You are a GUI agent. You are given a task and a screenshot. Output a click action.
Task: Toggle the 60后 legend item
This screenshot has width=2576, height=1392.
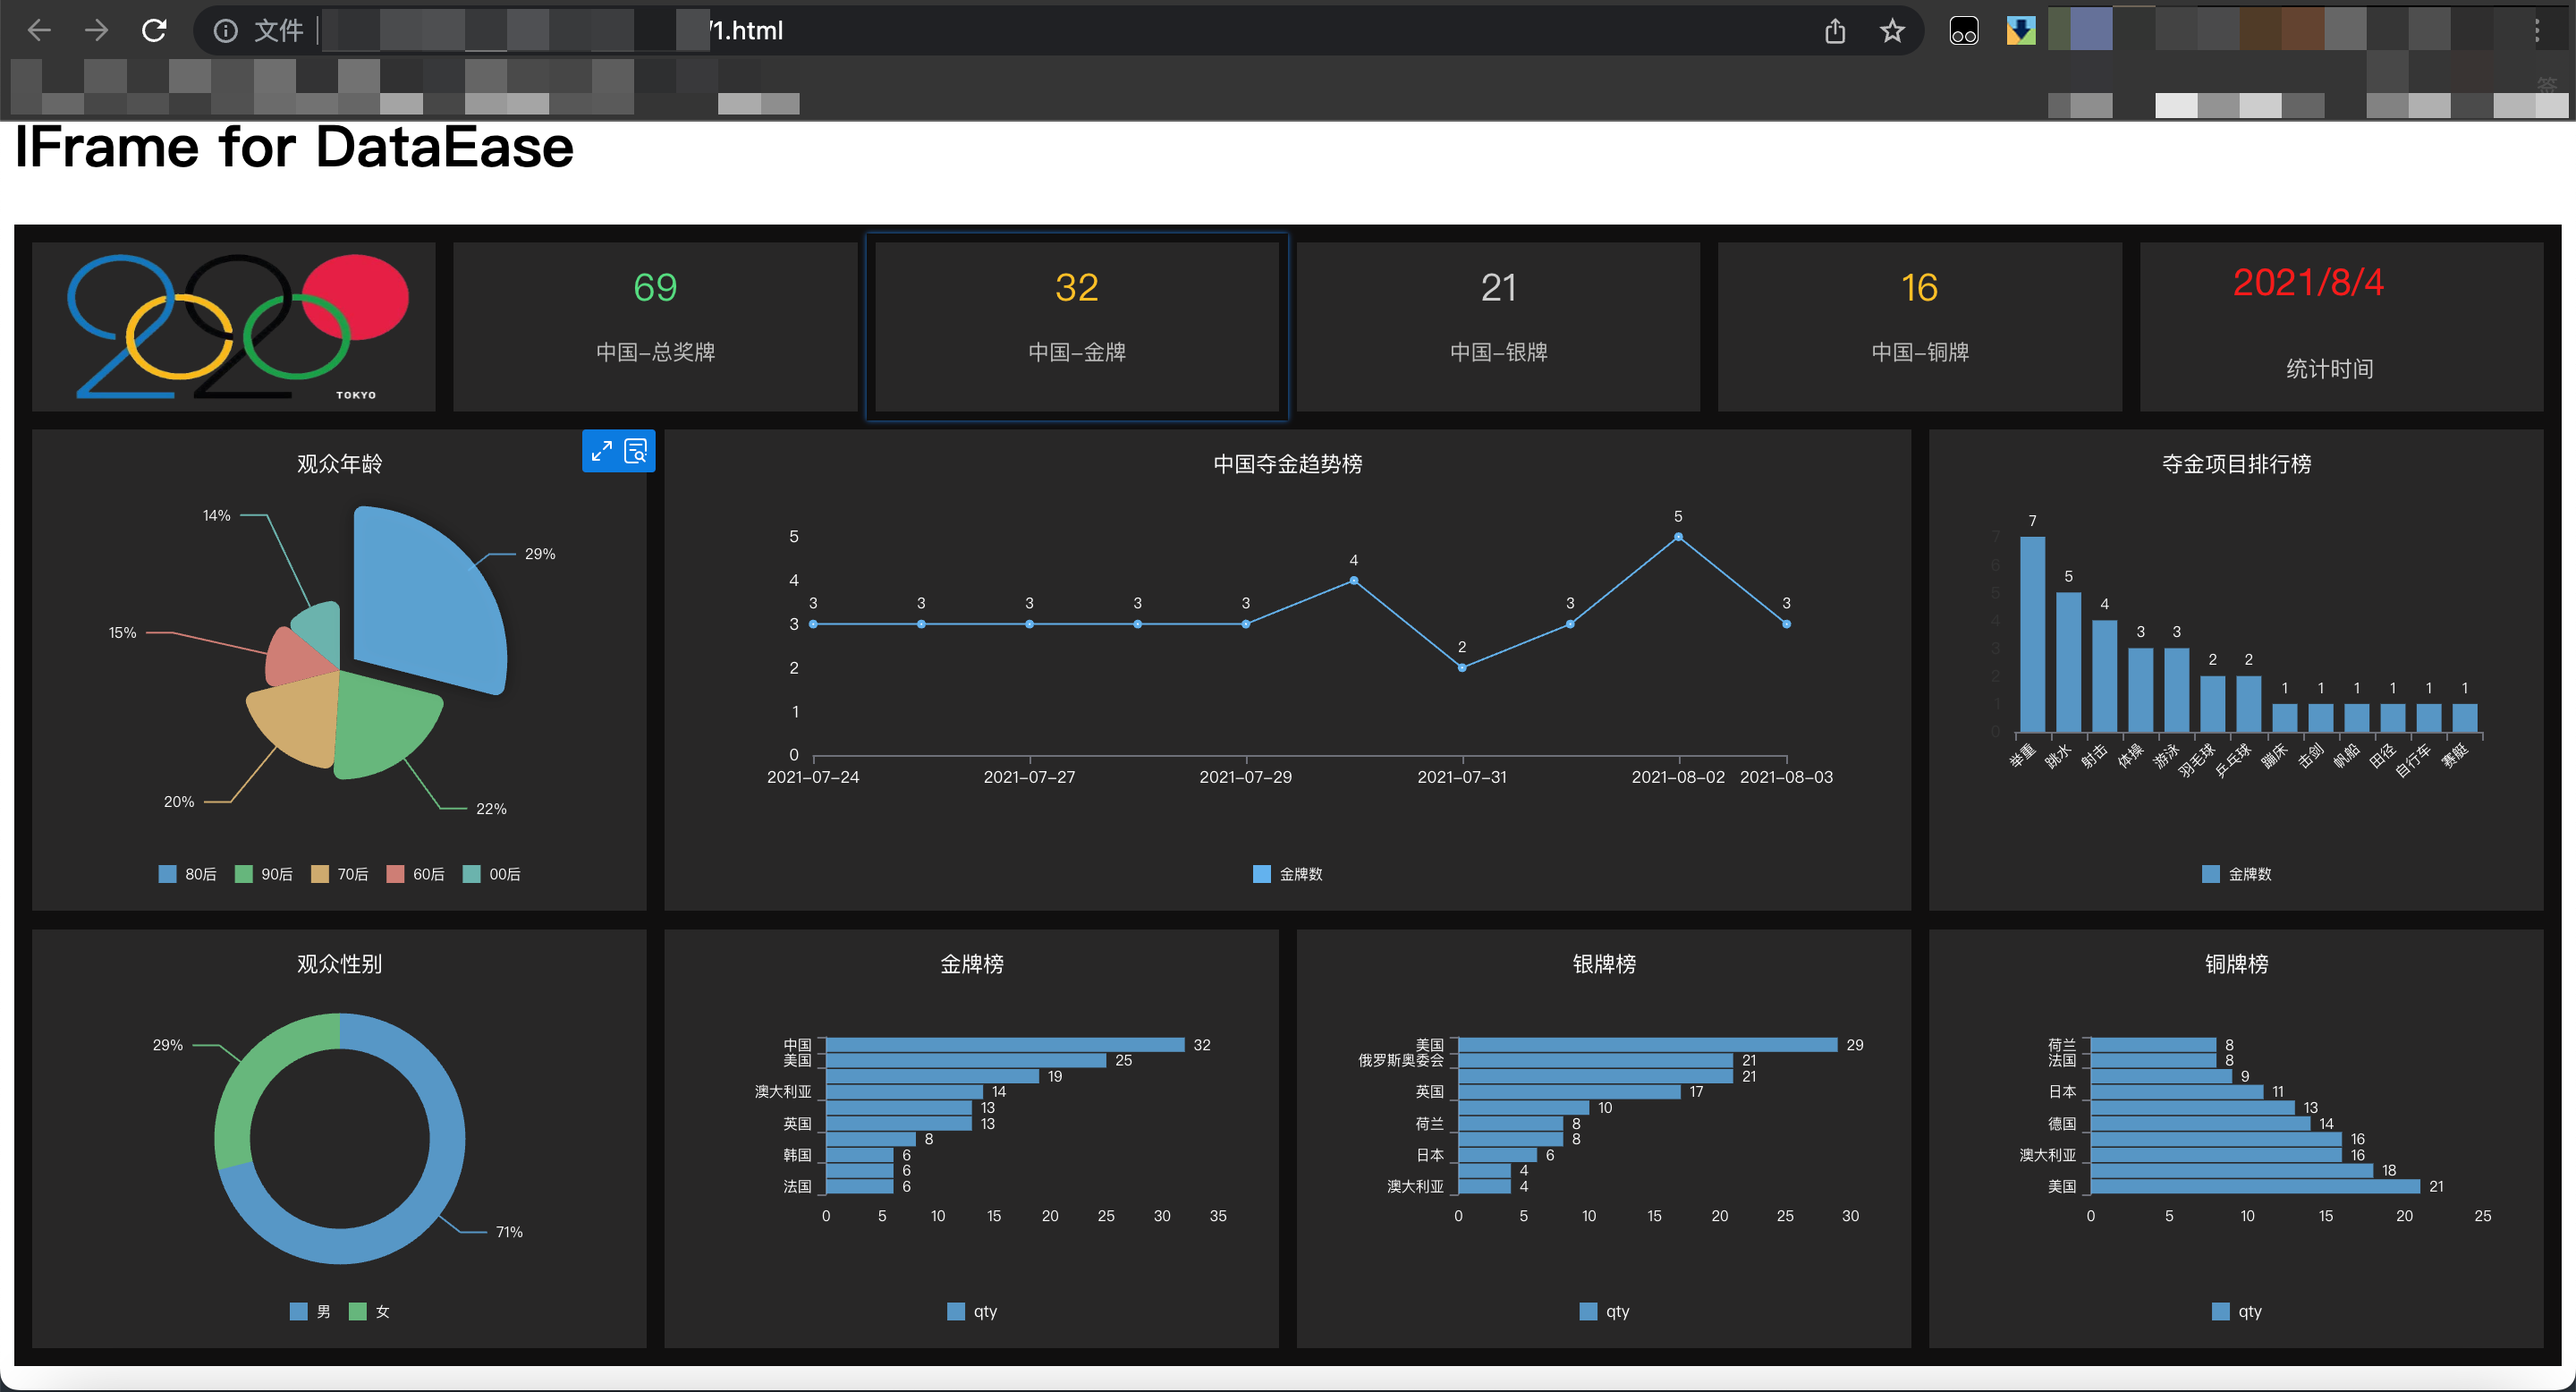(x=415, y=874)
